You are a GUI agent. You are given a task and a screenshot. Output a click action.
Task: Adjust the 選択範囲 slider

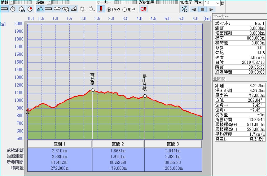167,2
